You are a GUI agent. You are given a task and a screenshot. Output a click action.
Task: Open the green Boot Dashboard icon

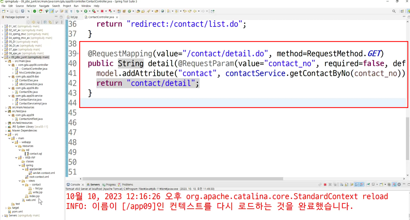(35, 11)
